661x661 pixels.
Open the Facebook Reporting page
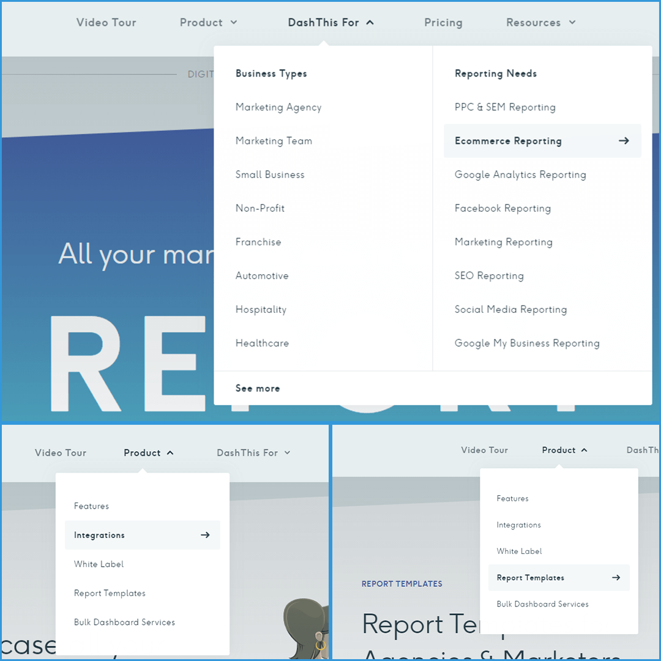[x=502, y=208]
